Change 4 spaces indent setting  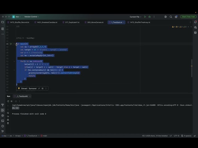point(186,136)
